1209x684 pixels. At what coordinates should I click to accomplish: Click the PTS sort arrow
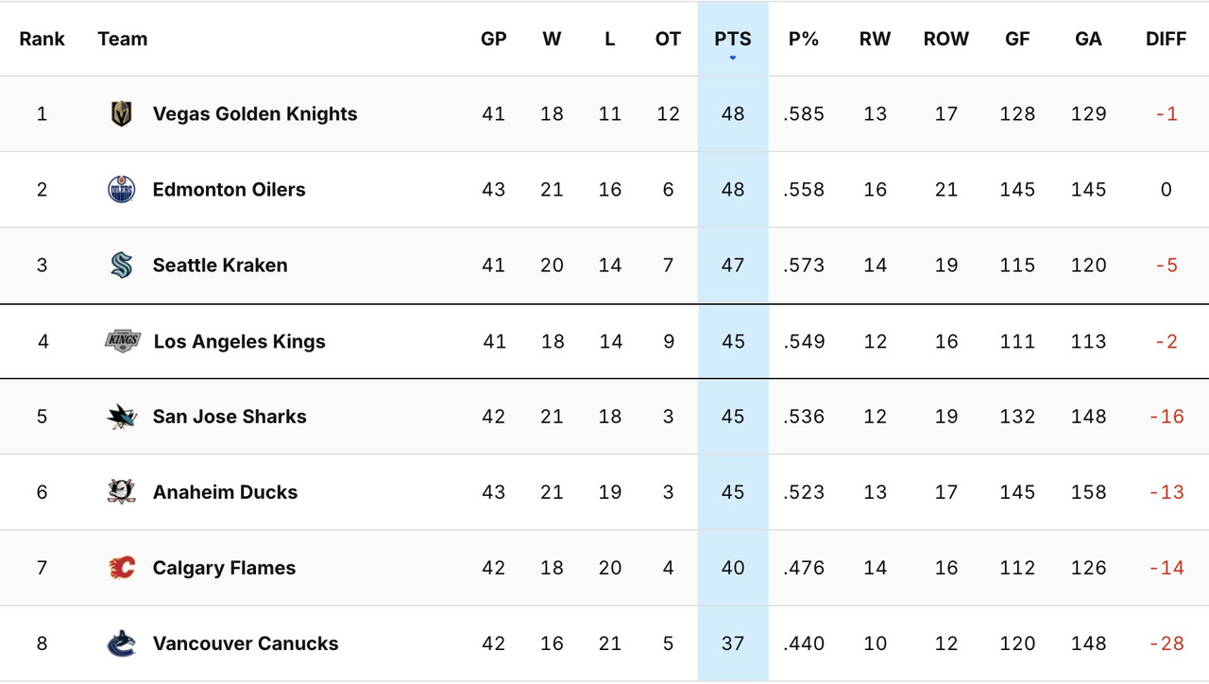tap(733, 57)
